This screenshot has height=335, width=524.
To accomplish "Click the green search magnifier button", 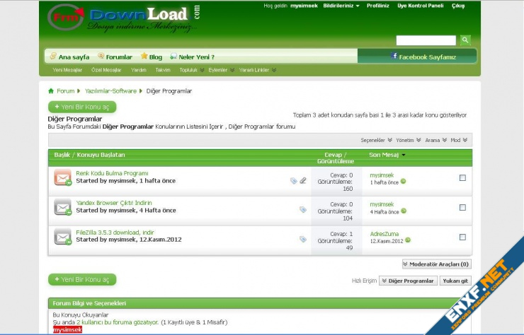I will pos(465,40).
